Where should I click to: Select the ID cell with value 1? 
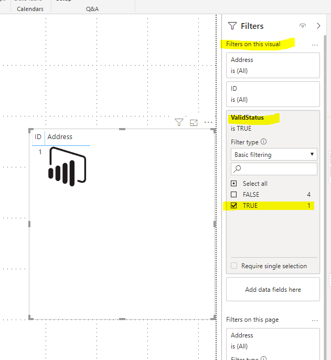pyautogui.click(x=40, y=152)
